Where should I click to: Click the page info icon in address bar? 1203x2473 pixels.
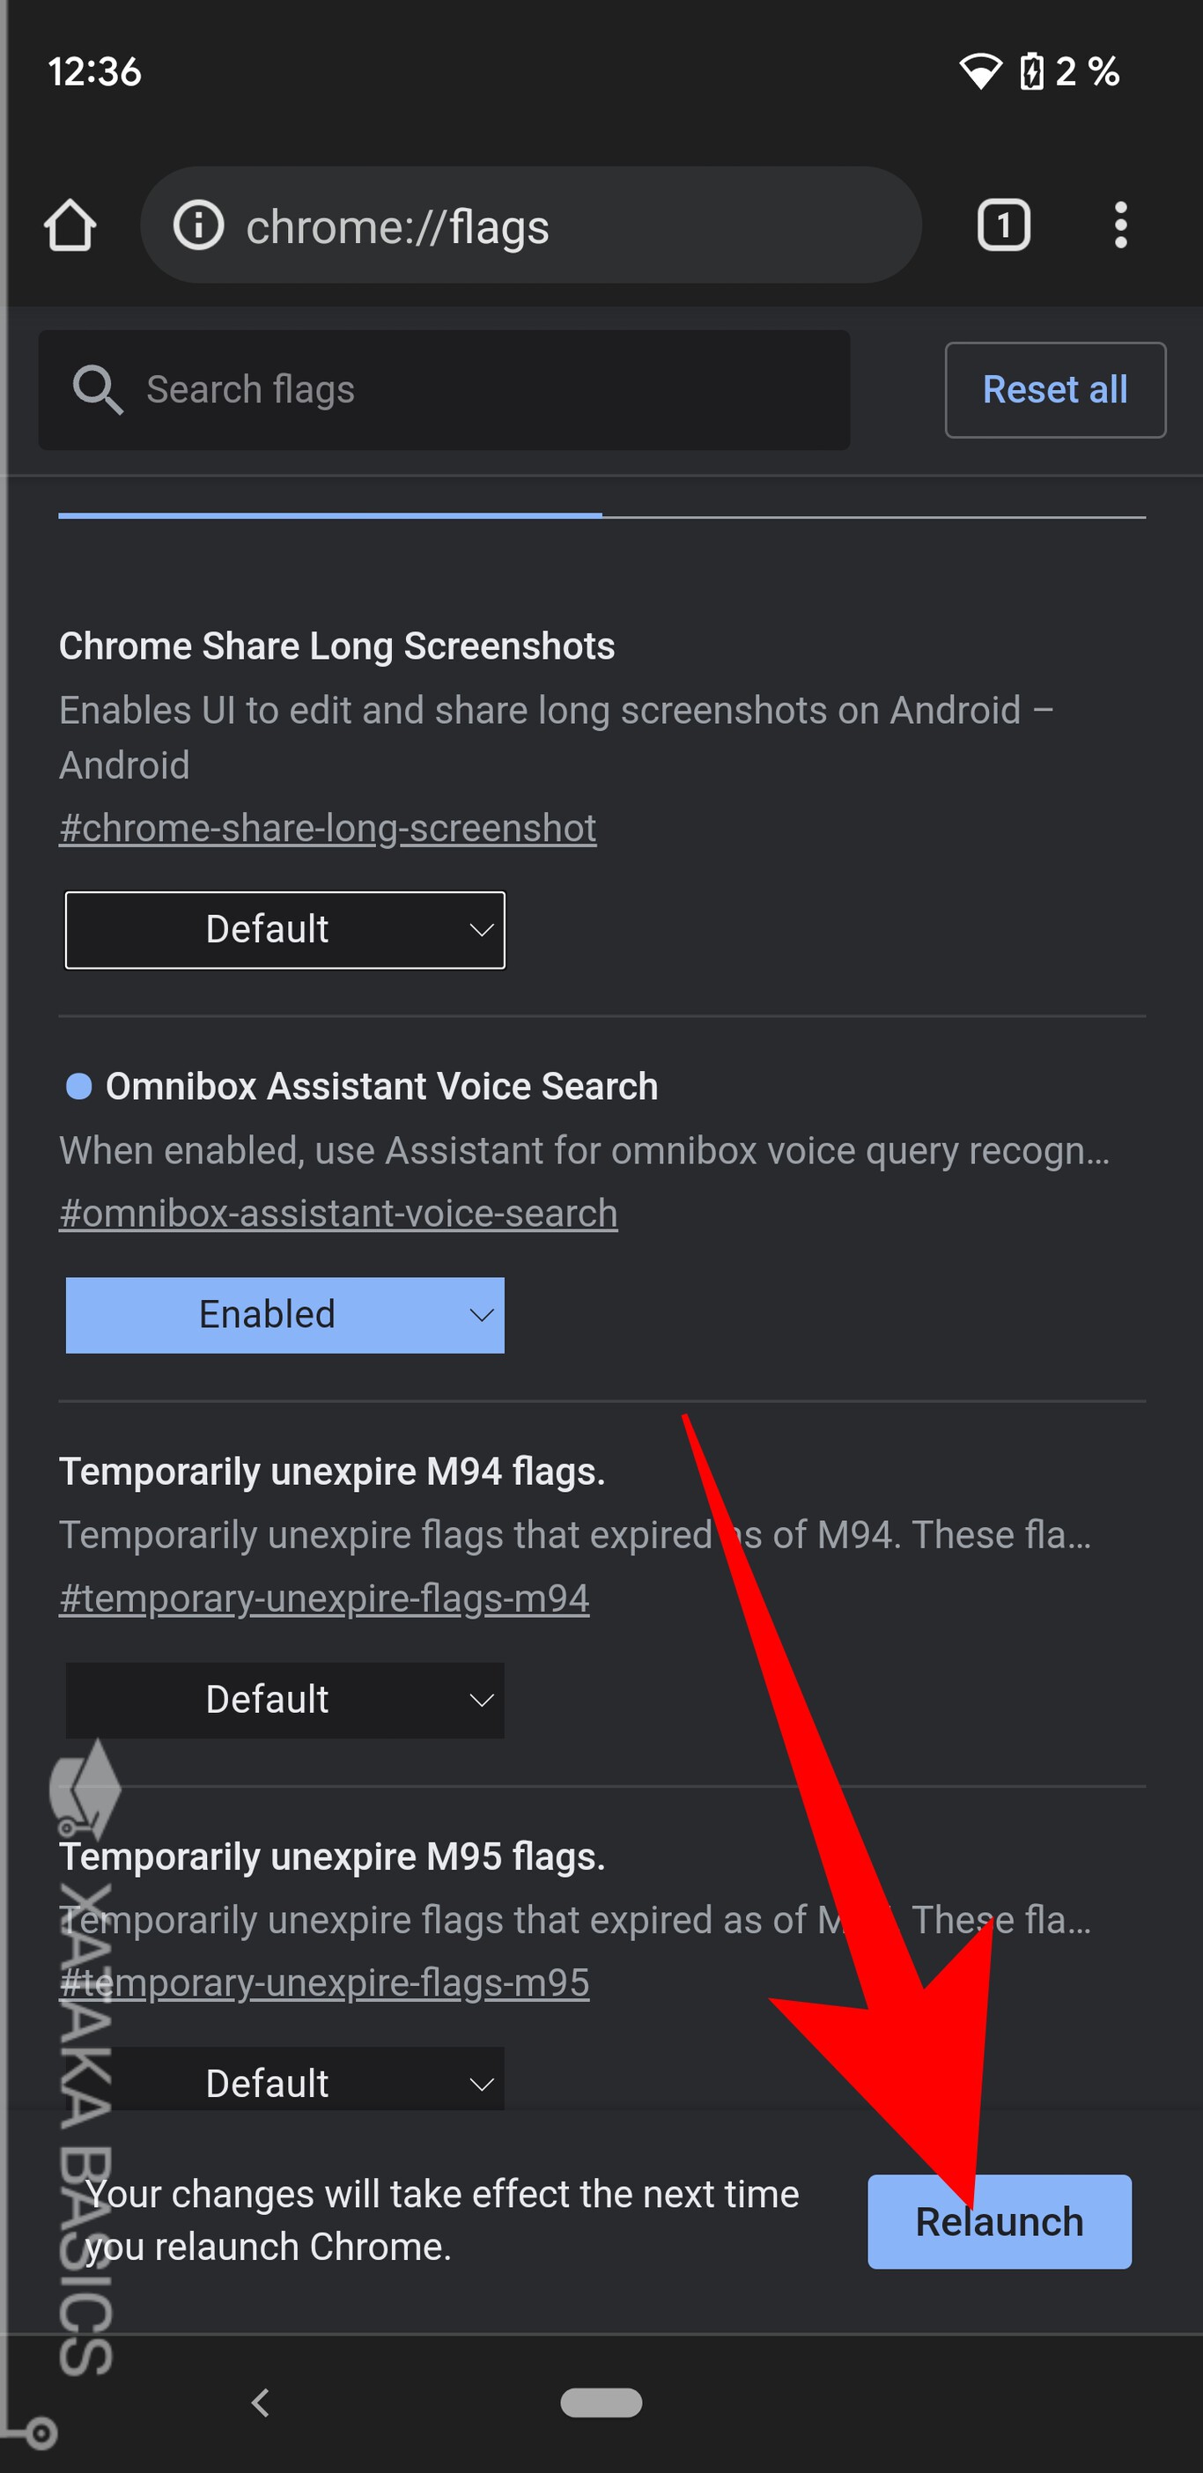click(x=199, y=225)
